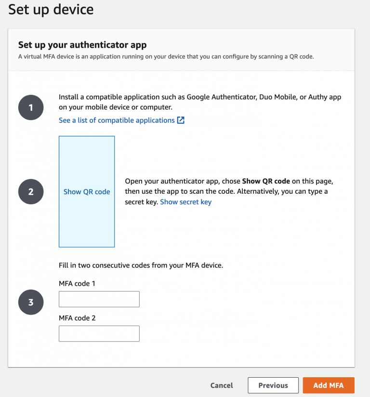
Task: Cancel the MFA device setup
Action: (221, 385)
